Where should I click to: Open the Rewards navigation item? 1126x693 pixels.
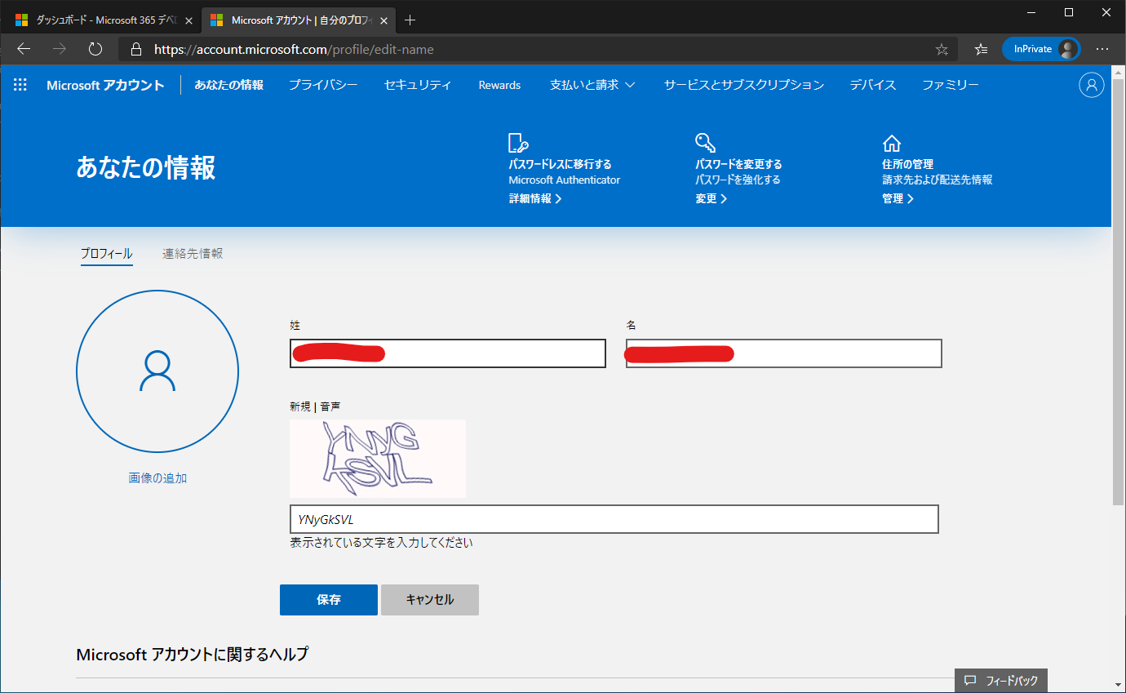pos(499,85)
